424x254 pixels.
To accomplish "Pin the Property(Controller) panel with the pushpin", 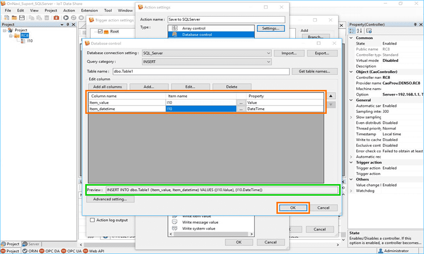I will pos(415,24).
